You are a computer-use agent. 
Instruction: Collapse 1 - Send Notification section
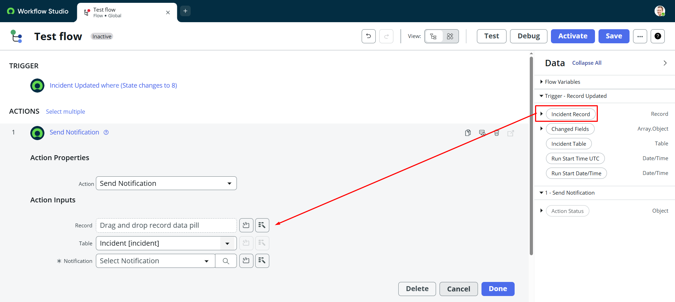pyautogui.click(x=541, y=193)
